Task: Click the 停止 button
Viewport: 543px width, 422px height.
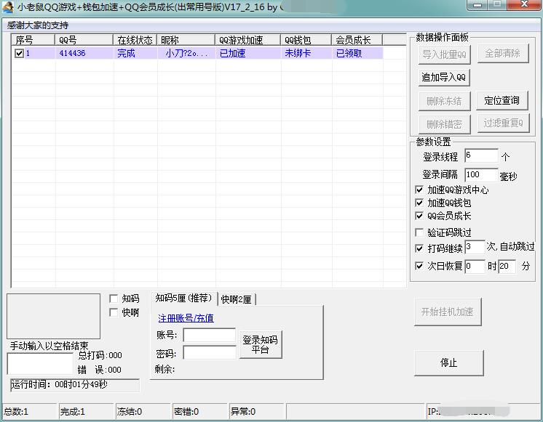Action: click(449, 362)
